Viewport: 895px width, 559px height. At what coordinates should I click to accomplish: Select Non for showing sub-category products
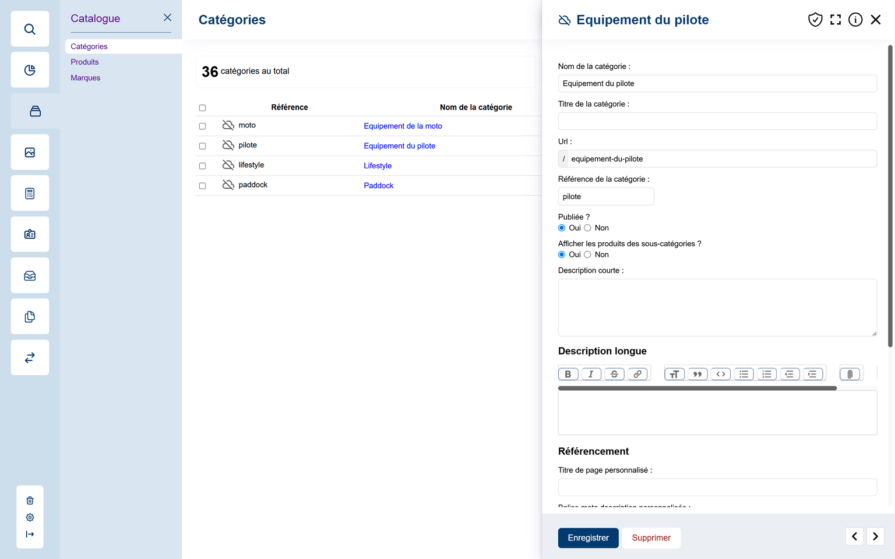point(587,255)
